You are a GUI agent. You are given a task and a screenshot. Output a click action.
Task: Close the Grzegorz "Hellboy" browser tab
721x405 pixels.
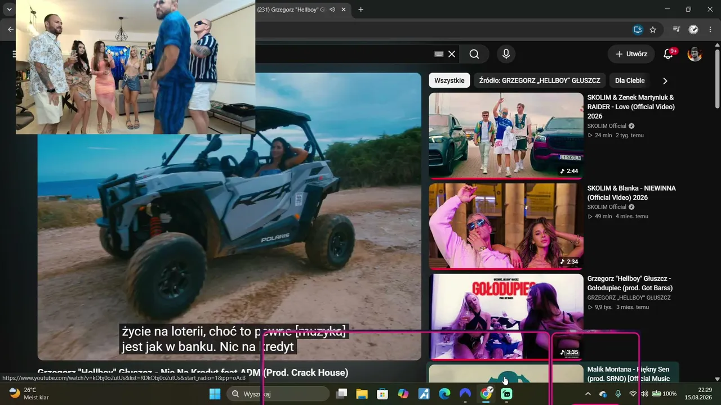pos(344,10)
